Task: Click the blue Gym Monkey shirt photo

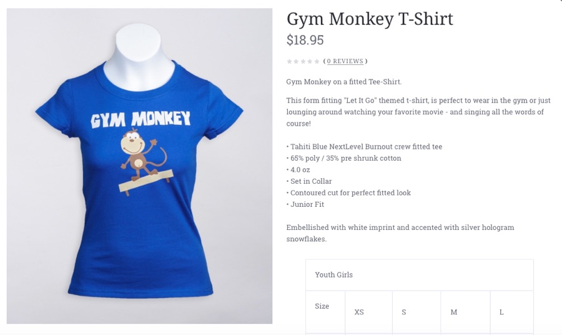Action: [x=139, y=166]
